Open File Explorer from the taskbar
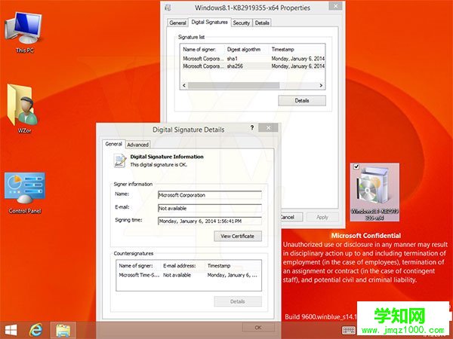 (63, 330)
